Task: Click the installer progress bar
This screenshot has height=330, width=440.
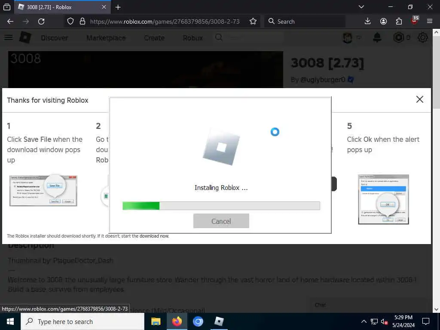Action: 221,206
